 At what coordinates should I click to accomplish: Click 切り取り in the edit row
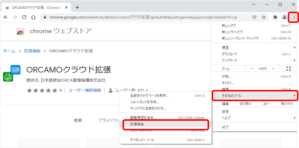click(x=246, y=104)
